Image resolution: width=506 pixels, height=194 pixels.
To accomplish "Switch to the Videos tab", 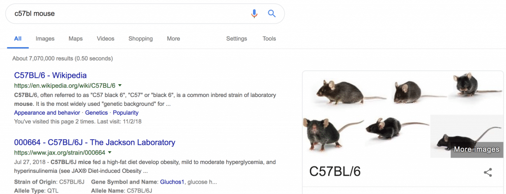I will point(106,38).
